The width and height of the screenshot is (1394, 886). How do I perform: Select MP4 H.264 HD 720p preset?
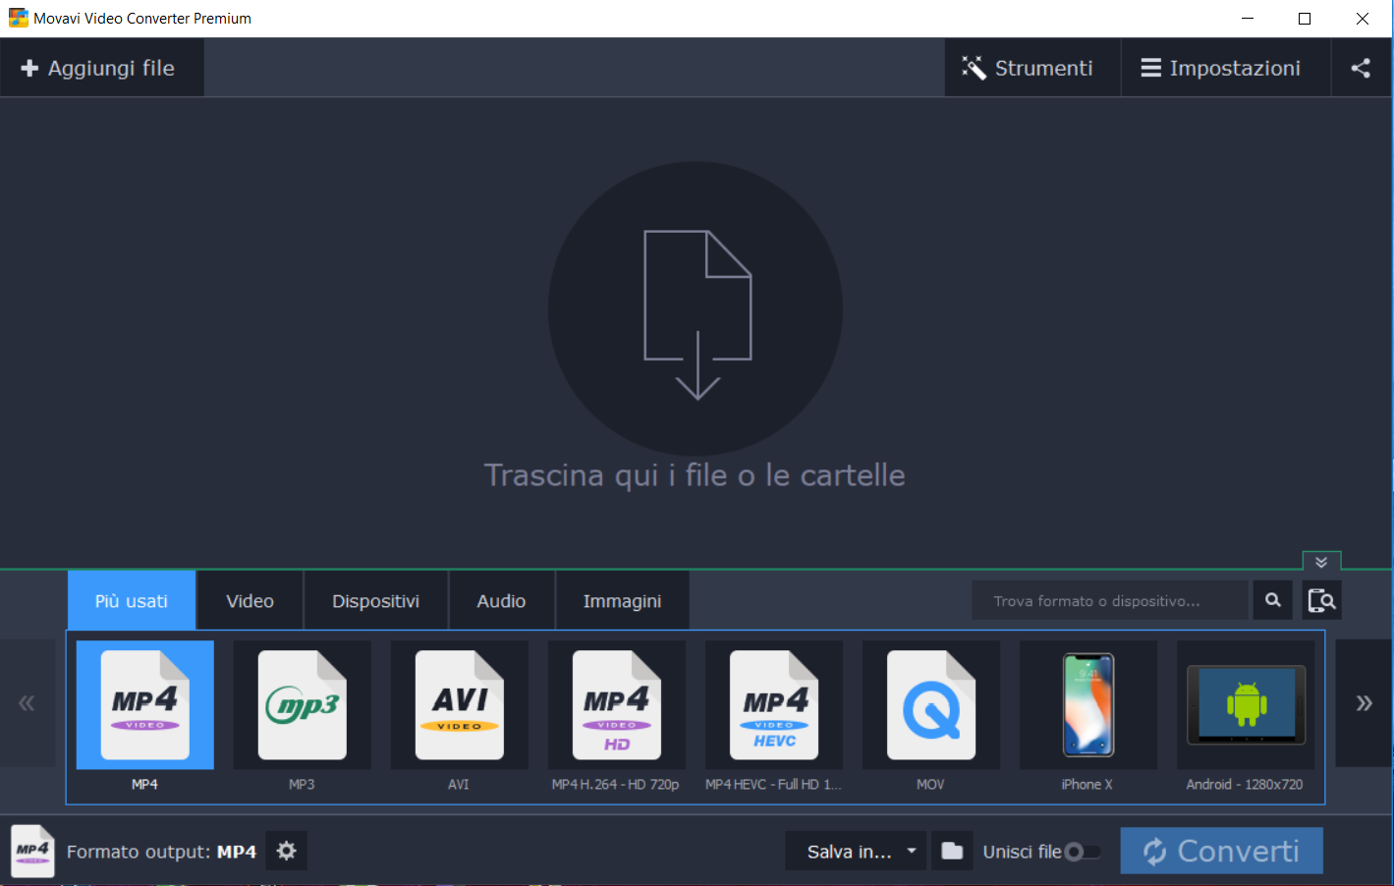click(x=616, y=716)
